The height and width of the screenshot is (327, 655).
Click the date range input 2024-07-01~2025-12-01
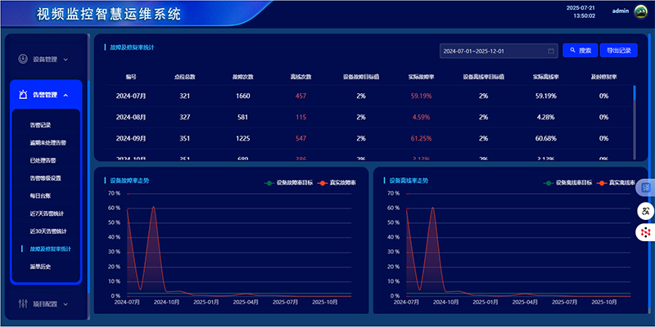coord(491,51)
